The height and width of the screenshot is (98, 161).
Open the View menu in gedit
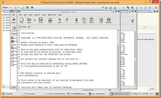tap(30, 15)
